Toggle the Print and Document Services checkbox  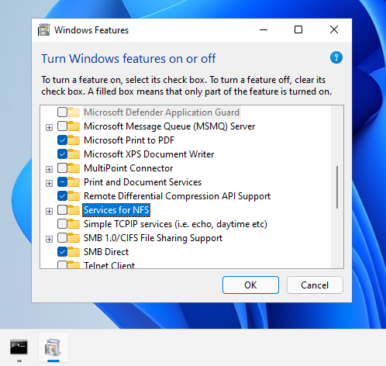point(62,182)
